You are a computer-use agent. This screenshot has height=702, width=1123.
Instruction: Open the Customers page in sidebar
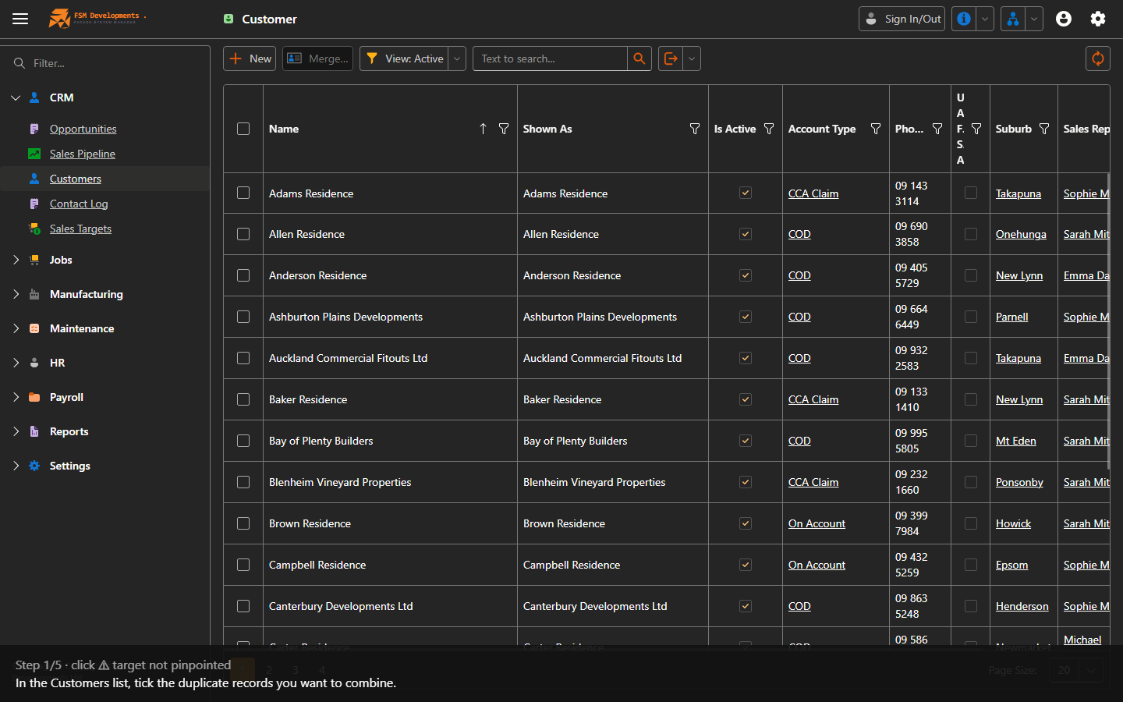[76, 179]
